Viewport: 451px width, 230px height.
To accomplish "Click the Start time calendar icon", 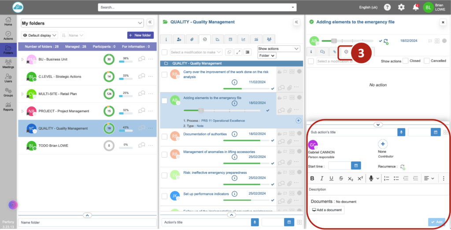I will (356, 165).
